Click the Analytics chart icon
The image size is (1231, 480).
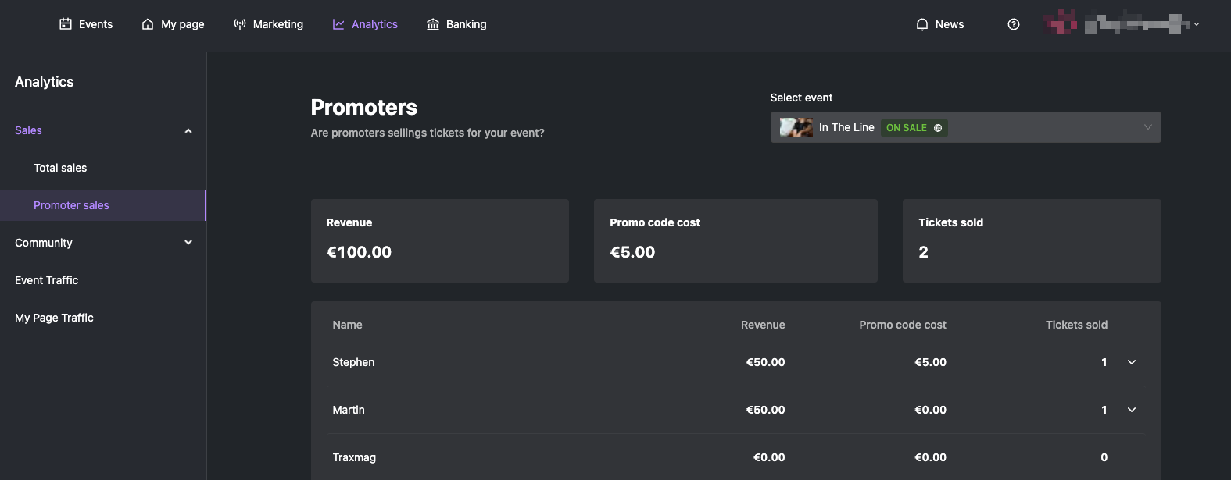(338, 24)
